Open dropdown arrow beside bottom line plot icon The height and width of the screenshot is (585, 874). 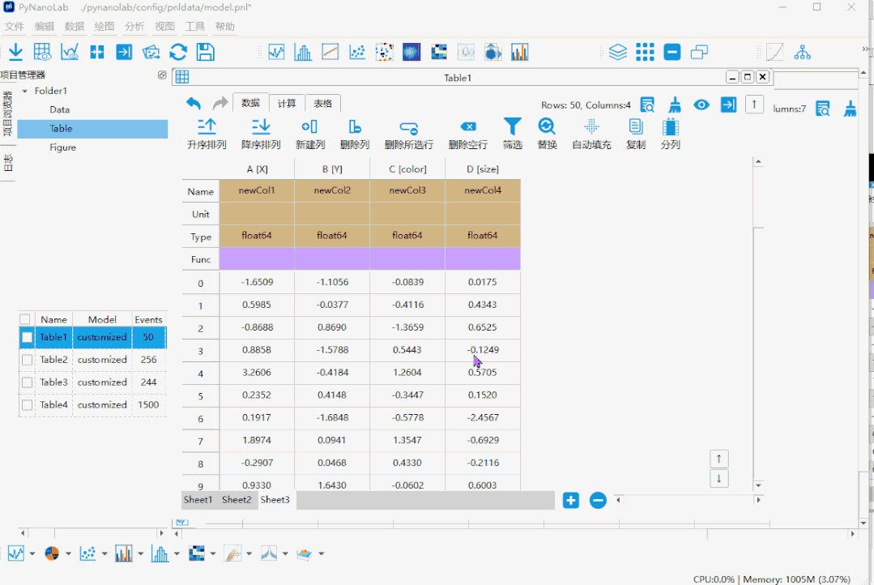click(x=32, y=553)
